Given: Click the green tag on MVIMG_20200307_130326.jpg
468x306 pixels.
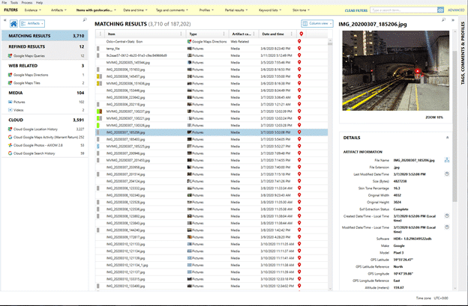Looking at the screenshot, I should [98, 125].
